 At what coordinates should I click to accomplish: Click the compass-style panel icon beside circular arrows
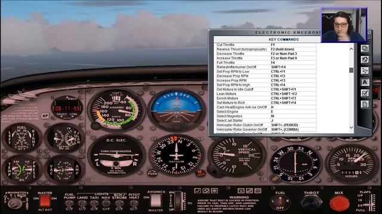(x=214, y=191)
